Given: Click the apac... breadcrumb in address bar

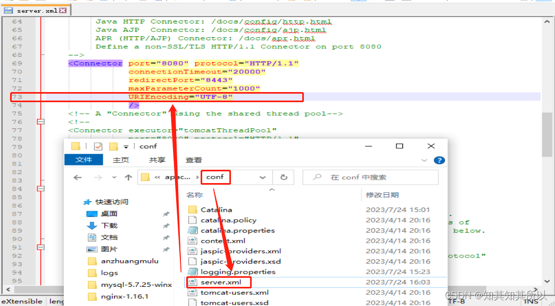Looking at the screenshot, I should pos(177,177).
